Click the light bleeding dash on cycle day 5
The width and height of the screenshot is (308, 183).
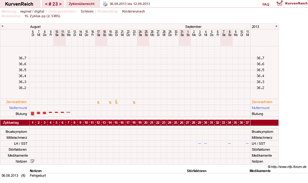[57, 112]
